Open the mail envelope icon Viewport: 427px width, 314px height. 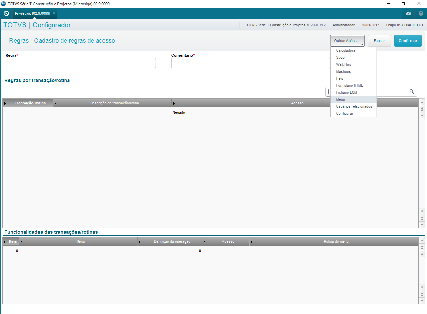point(408,13)
